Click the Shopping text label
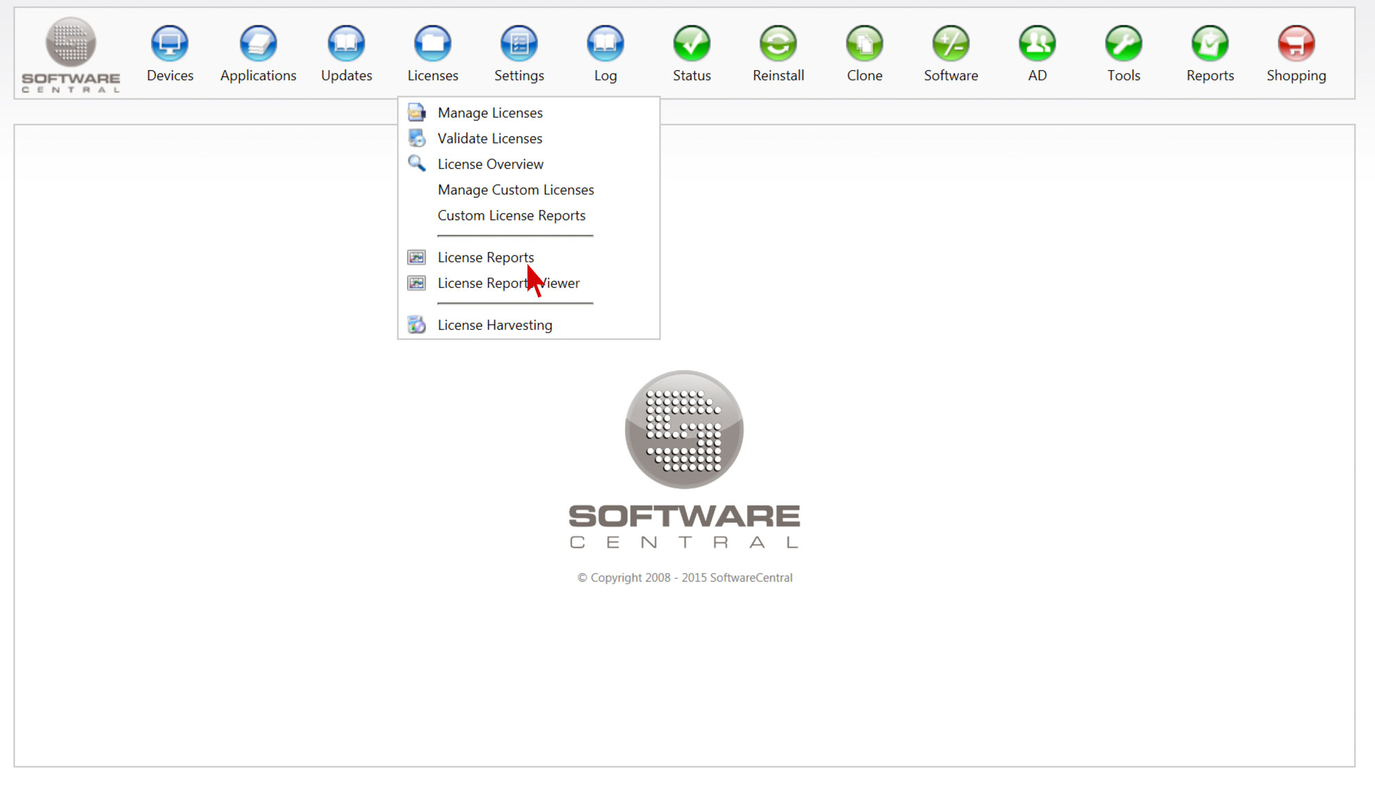1375x786 pixels. 1297,76
